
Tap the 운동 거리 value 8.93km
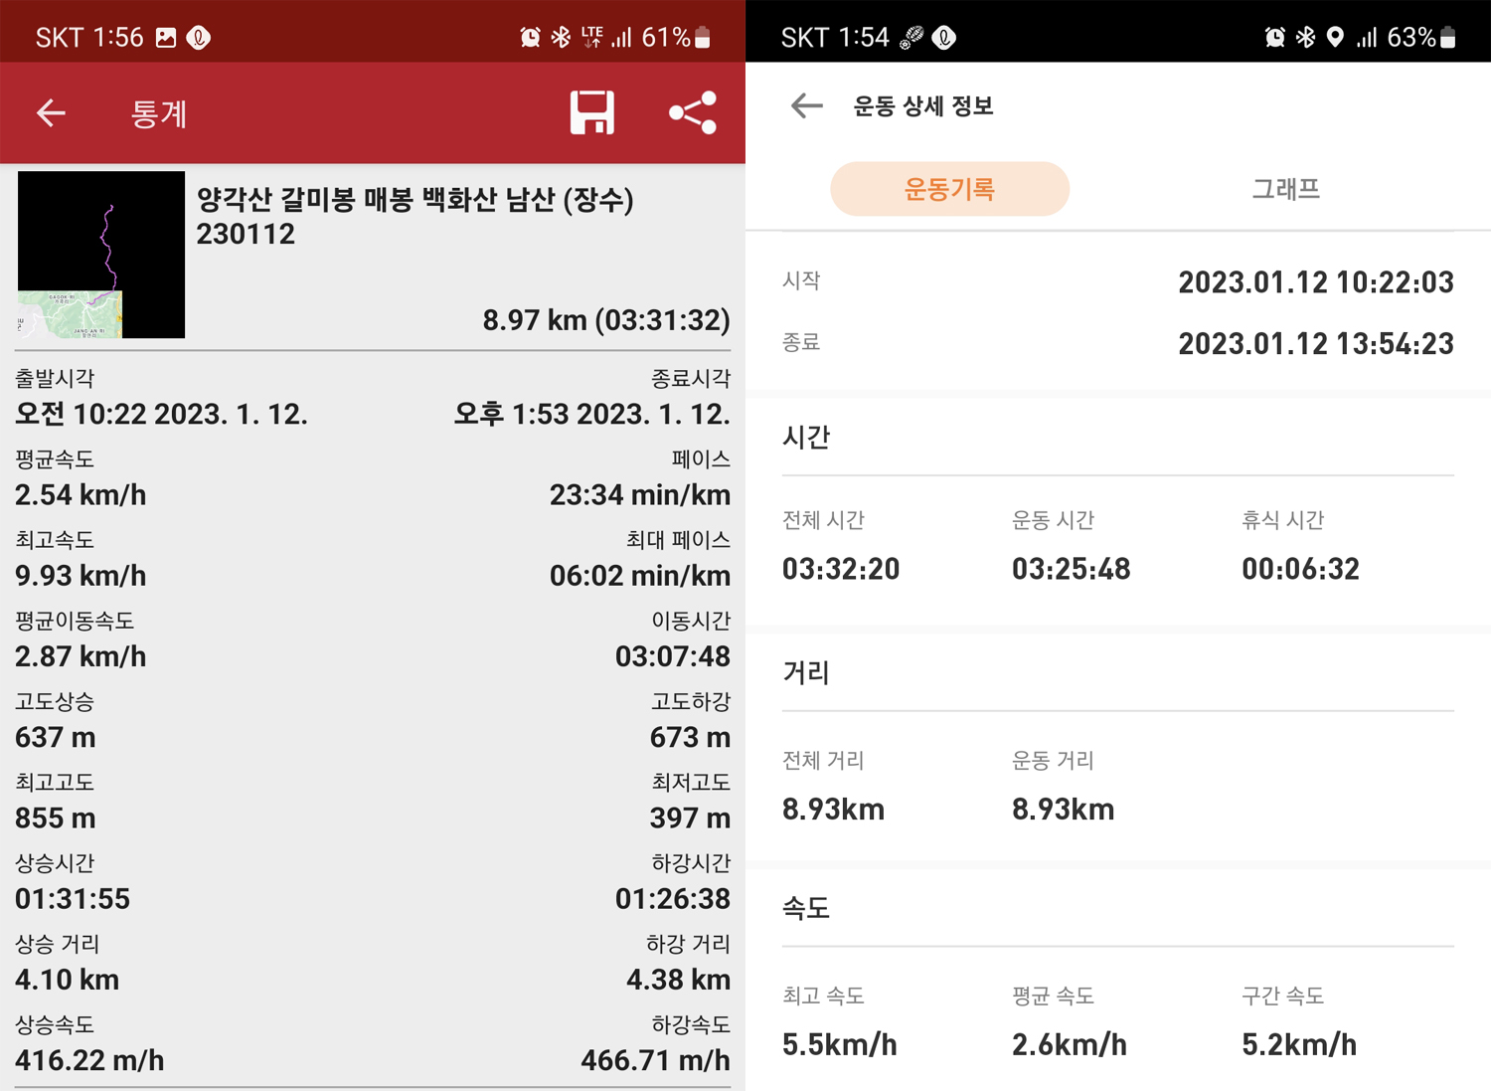(x=1063, y=810)
